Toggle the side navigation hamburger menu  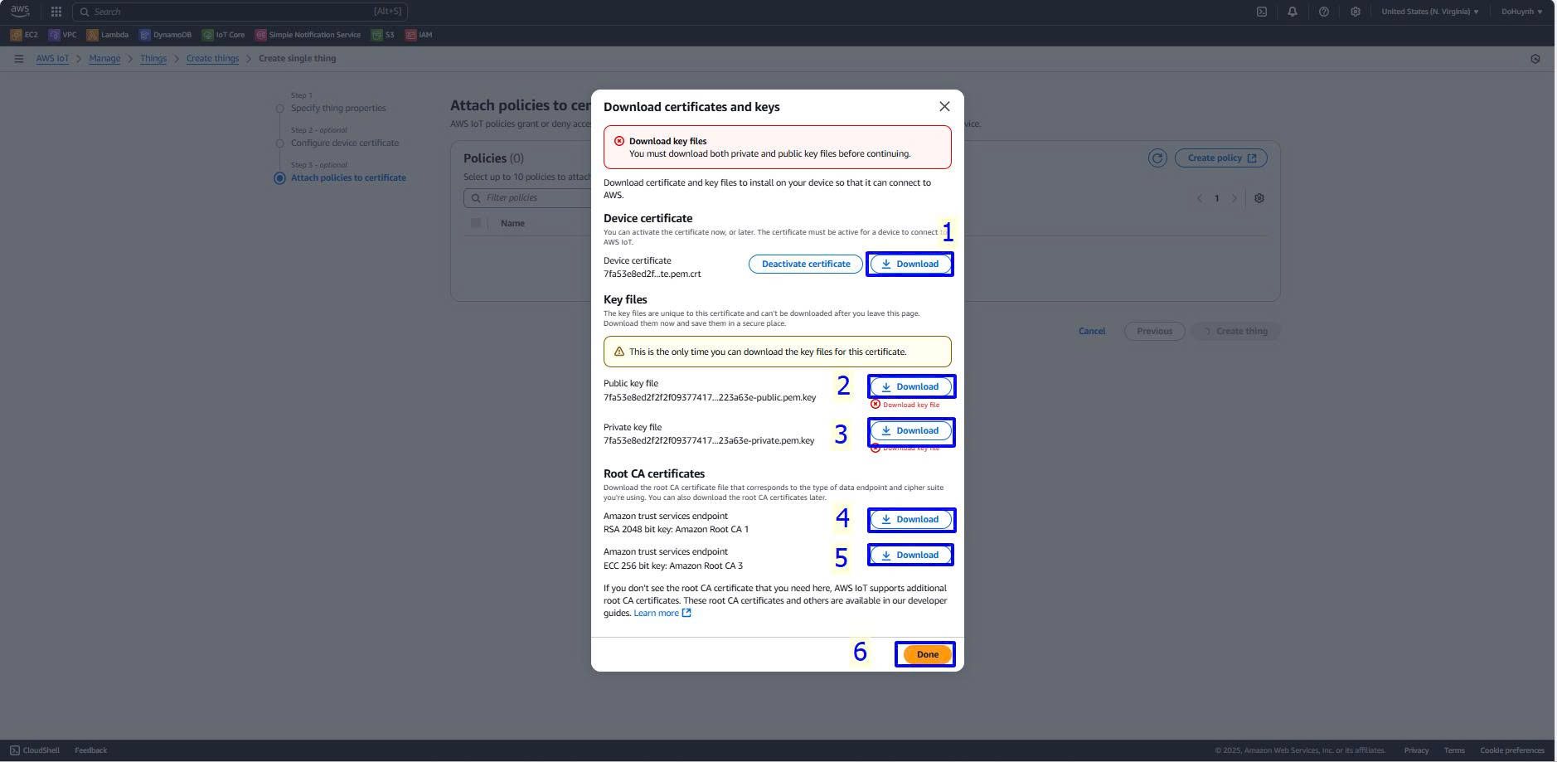(x=18, y=59)
